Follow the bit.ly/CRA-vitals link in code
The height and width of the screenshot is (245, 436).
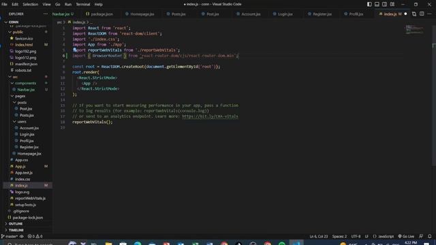pos(210,116)
